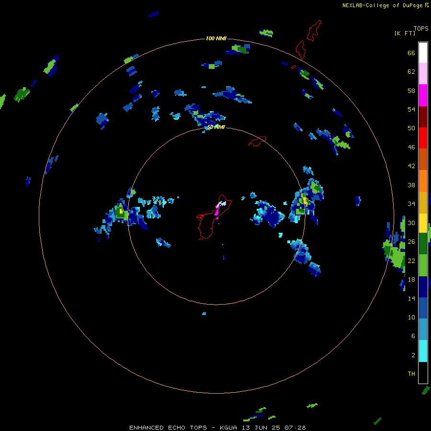Click the bright red 50 kft legend swatch
Viewport: 431px width, 431px height.
coord(423,138)
